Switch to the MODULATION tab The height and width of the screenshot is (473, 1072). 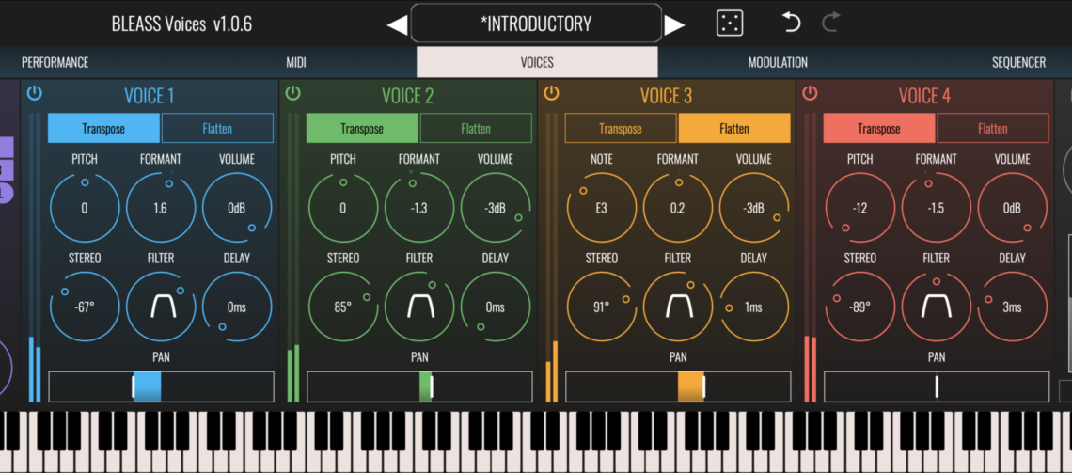(x=778, y=62)
